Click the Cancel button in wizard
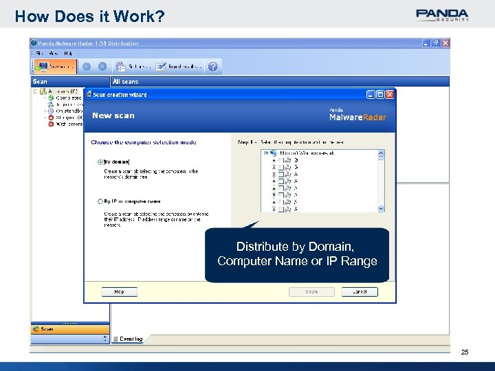The height and width of the screenshot is (371, 495). point(360,292)
